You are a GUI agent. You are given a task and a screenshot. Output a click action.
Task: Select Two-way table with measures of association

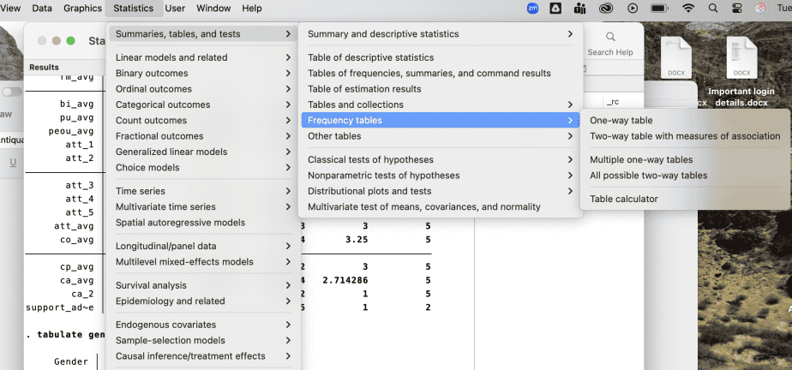684,136
